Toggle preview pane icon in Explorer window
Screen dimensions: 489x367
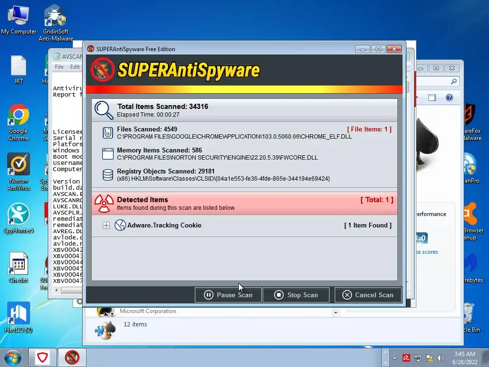click(432, 97)
